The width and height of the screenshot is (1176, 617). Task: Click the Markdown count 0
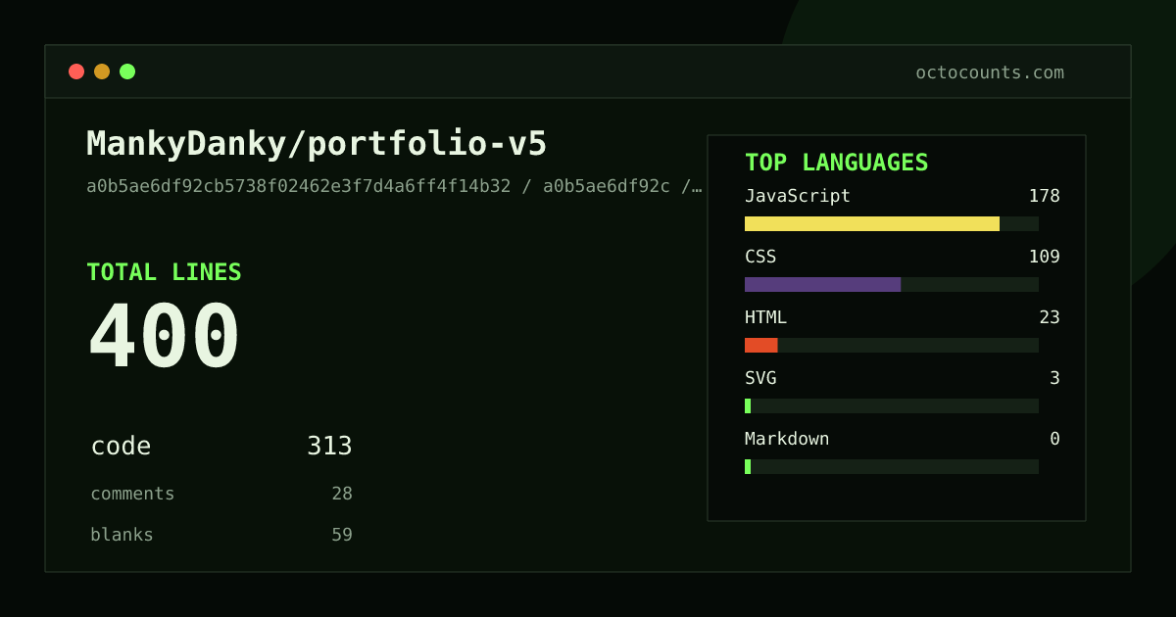(1054, 439)
